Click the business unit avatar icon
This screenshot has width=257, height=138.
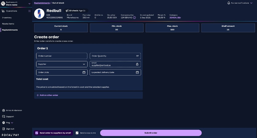(x=3, y=3)
